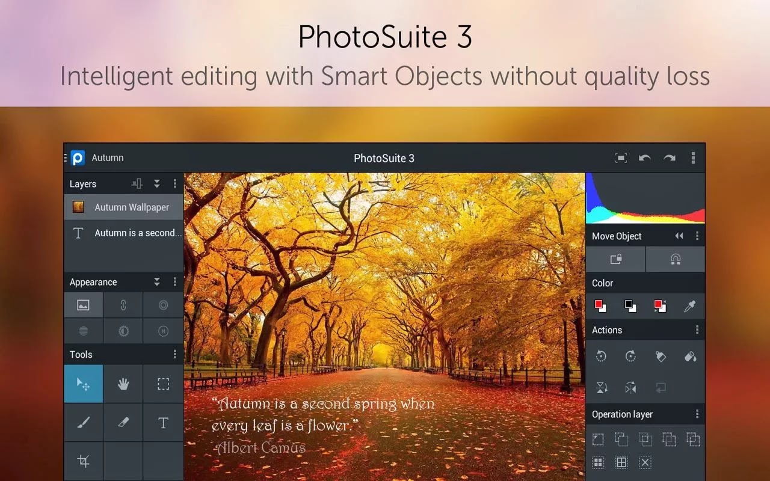Click the two overlapping squares operation icon
This screenshot has width=770, height=481.
pos(621,440)
